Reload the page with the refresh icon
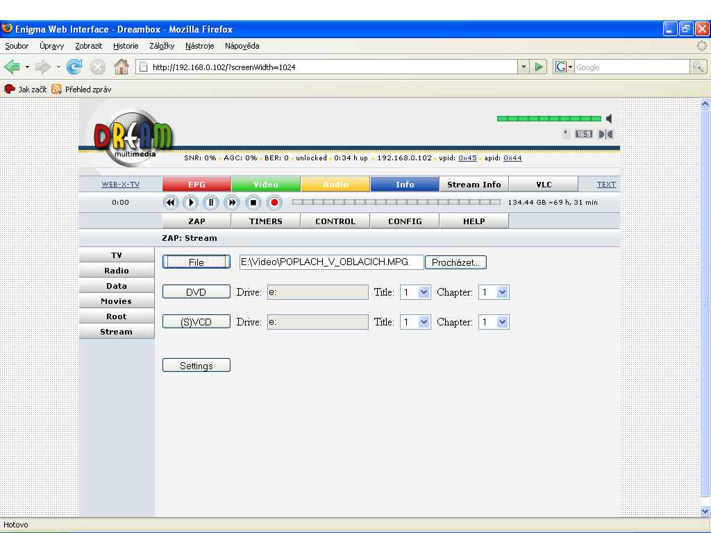 point(74,67)
